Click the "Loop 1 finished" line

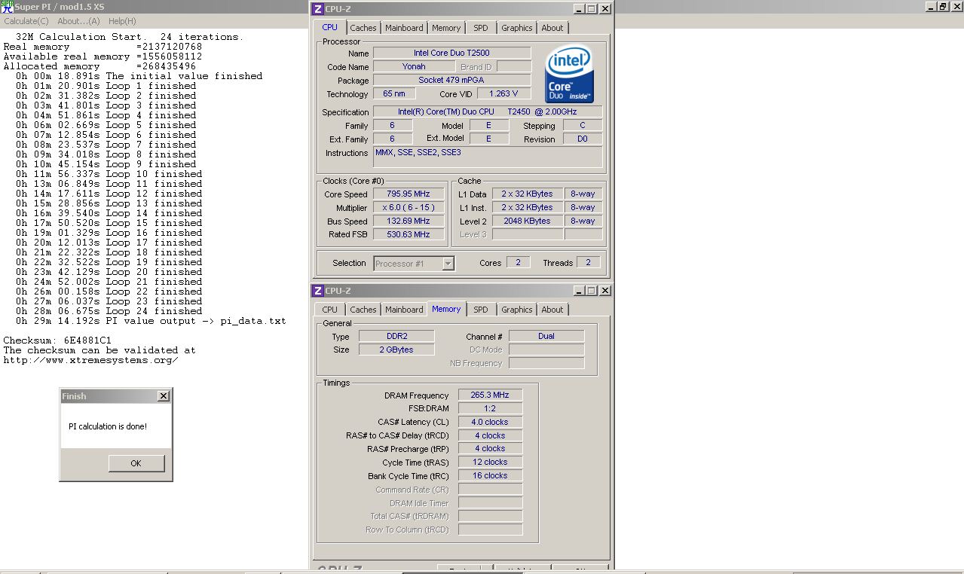106,86
